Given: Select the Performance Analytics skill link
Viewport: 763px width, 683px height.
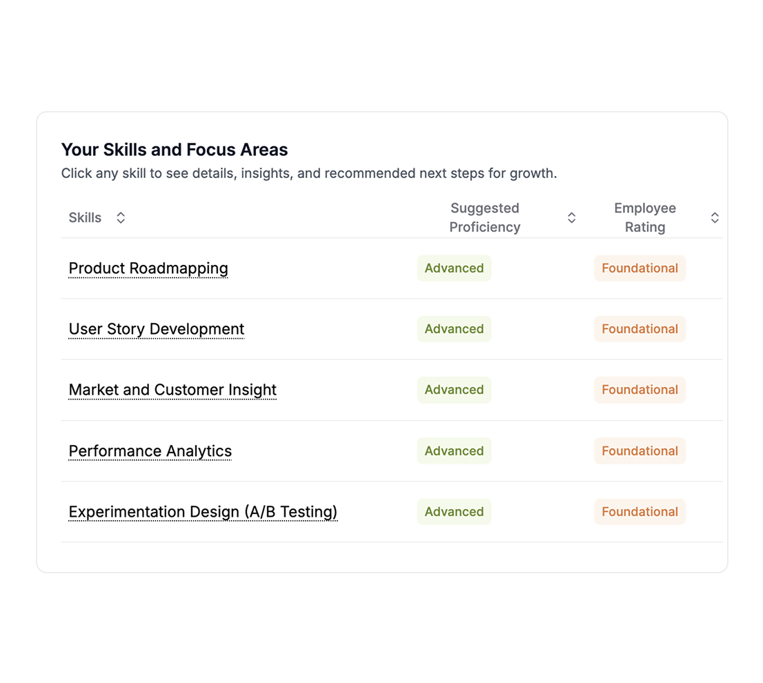Looking at the screenshot, I should pyautogui.click(x=150, y=451).
